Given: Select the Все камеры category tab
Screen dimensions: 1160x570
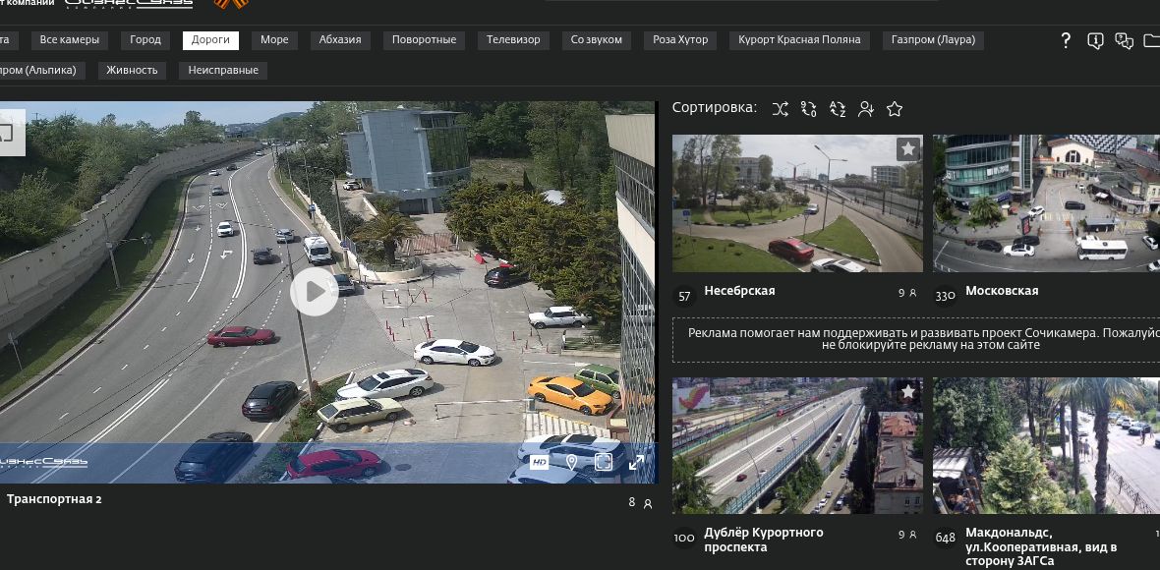Looking at the screenshot, I should 70,40.
